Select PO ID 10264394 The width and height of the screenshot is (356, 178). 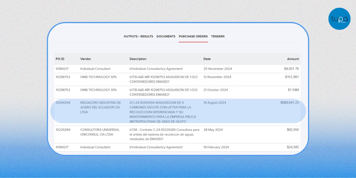[63, 103]
